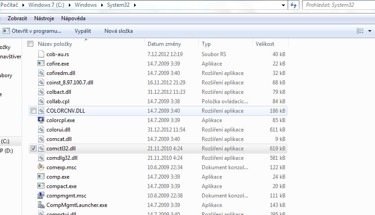Click the Soubor RS type cell
The height and width of the screenshot is (215, 375).
click(213, 54)
